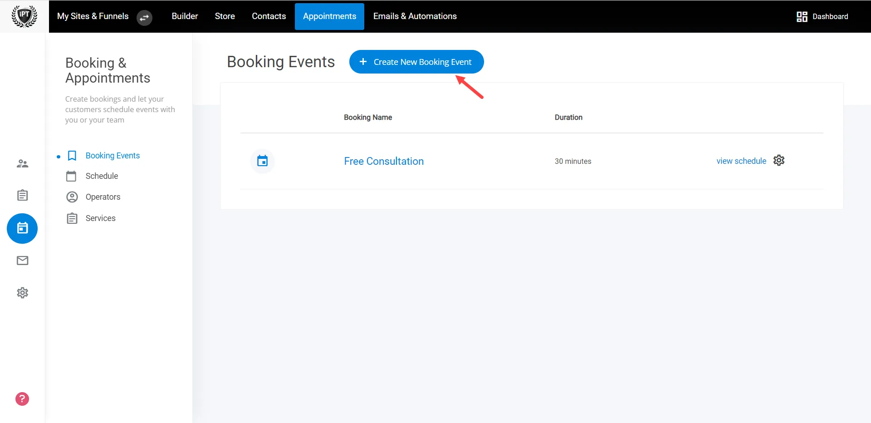
Task: Select Booking Events in sidebar
Action: [x=113, y=156]
